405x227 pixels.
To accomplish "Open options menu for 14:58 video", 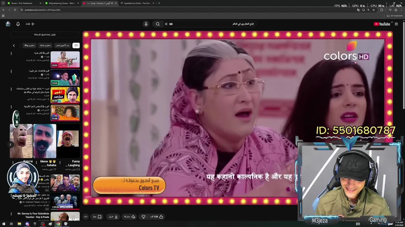I will coord(11,107).
